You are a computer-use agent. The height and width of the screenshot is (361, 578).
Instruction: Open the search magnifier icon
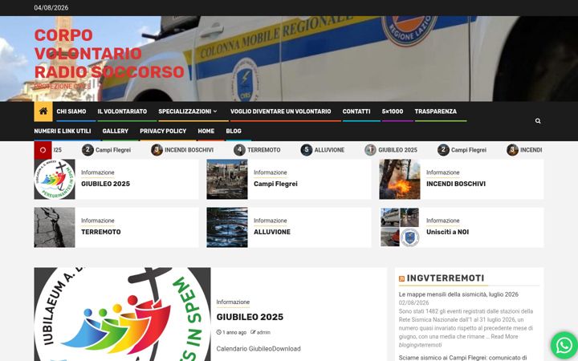pyautogui.click(x=538, y=121)
